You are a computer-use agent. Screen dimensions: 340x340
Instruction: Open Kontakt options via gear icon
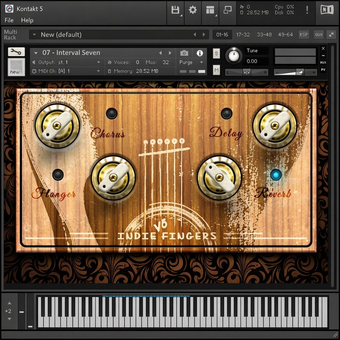193,10
